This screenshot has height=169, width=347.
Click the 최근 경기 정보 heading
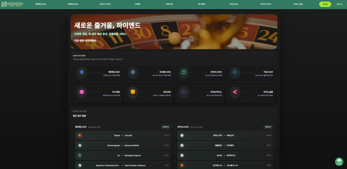click(79, 116)
